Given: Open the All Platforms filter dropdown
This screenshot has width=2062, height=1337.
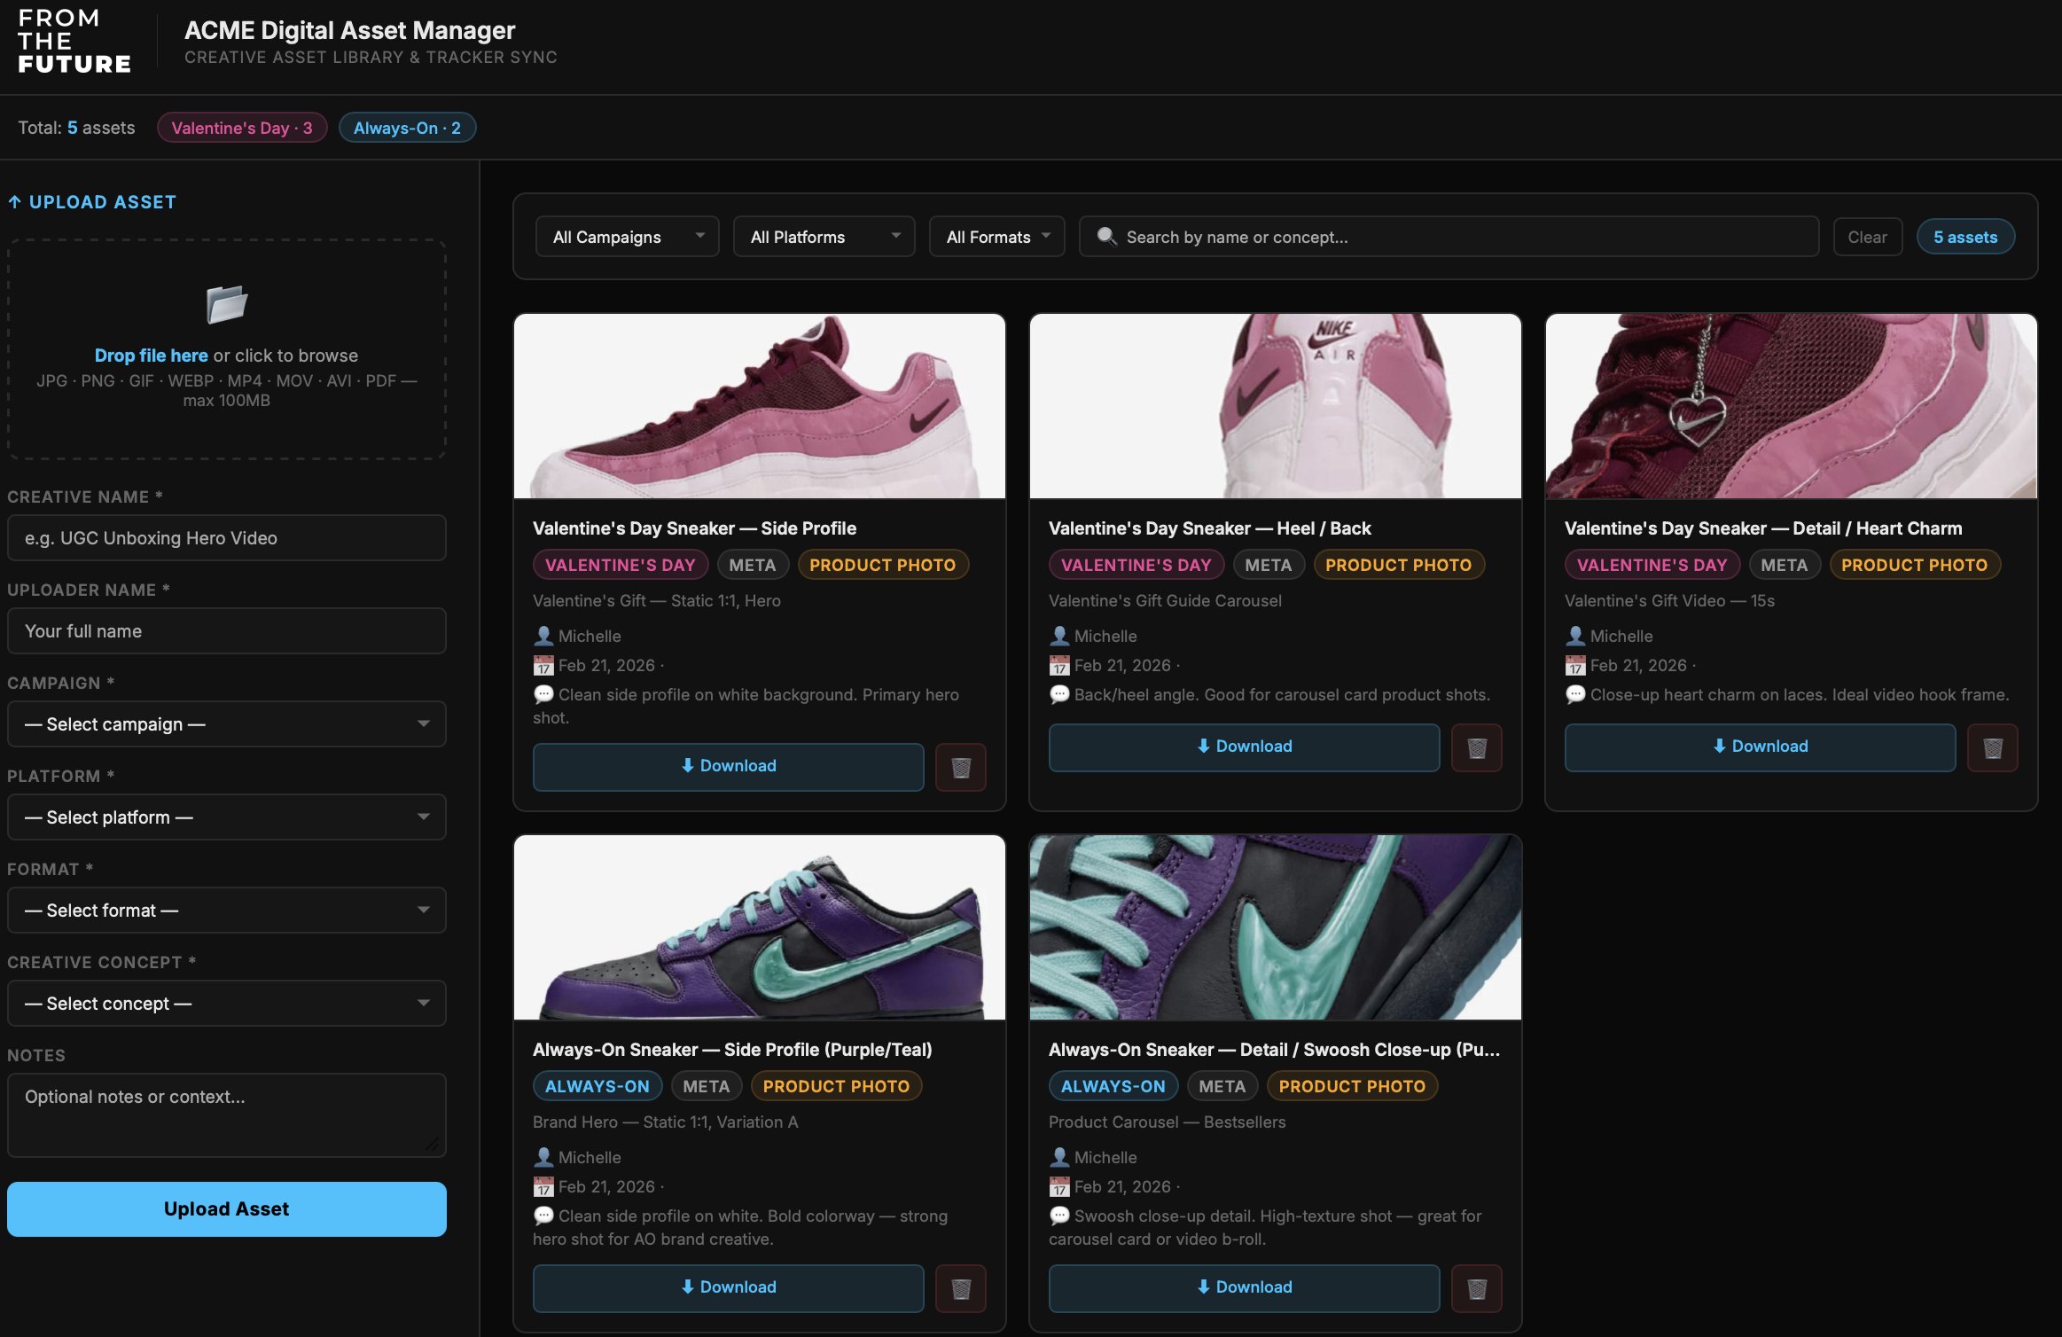Looking at the screenshot, I should [824, 237].
